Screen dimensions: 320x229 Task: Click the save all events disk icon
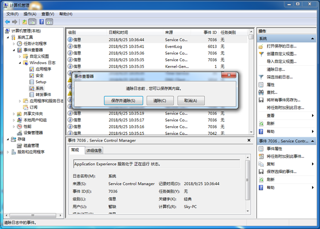(261, 100)
